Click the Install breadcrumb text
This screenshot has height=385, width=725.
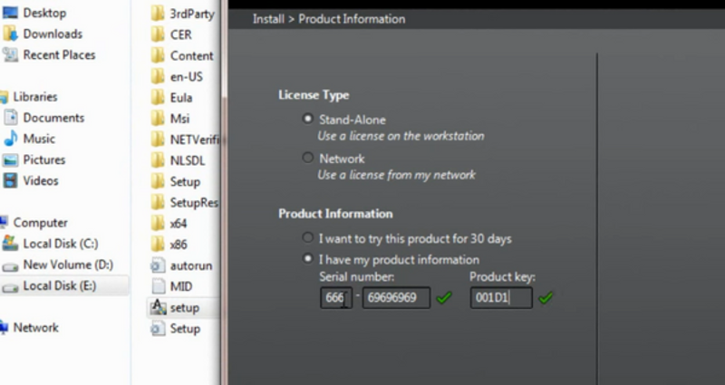pyautogui.click(x=268, y=19)
